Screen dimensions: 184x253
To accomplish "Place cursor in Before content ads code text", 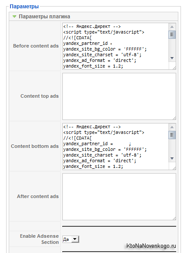I will tap(116, 46).
